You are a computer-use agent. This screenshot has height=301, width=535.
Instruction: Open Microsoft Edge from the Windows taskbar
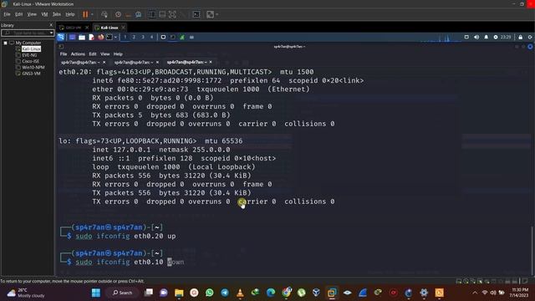(271, 293)
